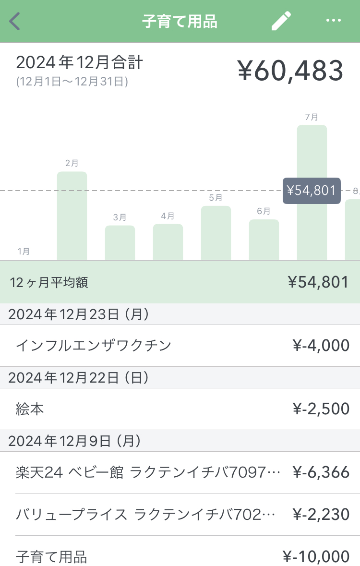Image resolution: width=360 pixels, height=566 pixels.
Task: Tap the 12ヶ月平均額 summary row
Action: [x=180, y=282]
